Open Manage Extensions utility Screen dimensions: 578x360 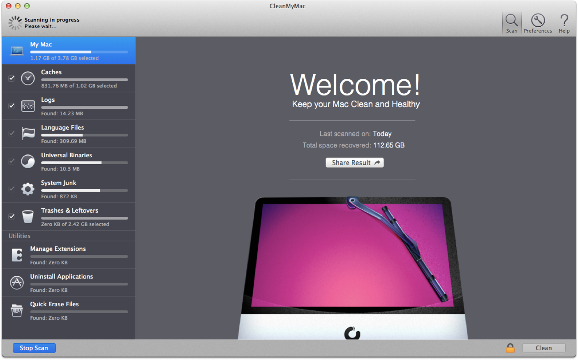(69, 255)
